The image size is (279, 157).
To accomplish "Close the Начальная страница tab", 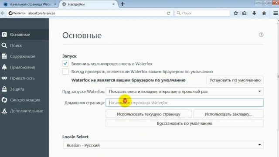I will 55,4.
